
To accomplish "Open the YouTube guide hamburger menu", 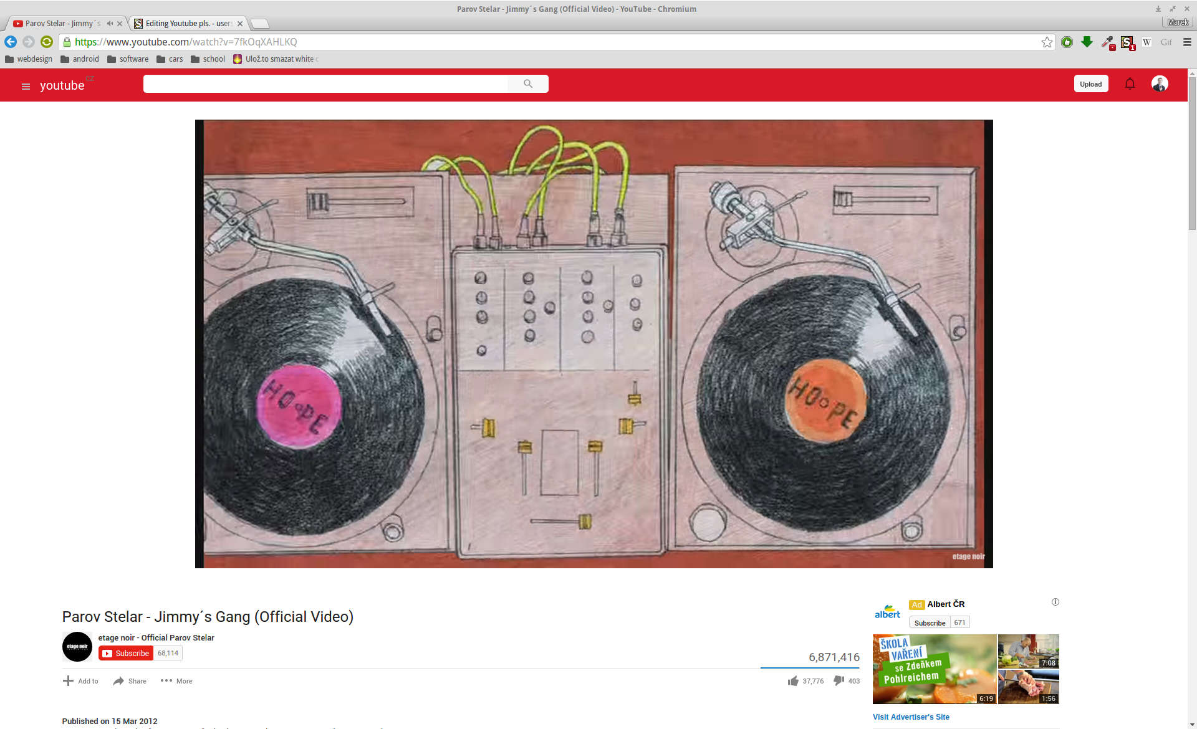I will pyautogui.click(x=26, y=87).
